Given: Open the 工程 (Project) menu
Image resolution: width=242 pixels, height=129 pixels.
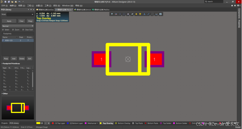Looking at the screenshot, I should (x=30, y=6).
